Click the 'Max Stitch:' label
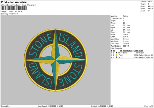The image size is (154, 108). click(x=115, y=39)
